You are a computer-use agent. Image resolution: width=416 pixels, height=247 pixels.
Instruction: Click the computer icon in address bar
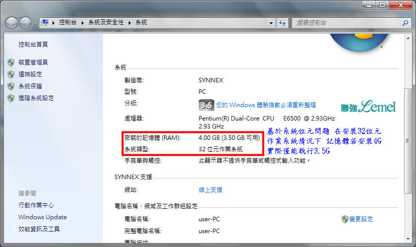click(45, 23)
